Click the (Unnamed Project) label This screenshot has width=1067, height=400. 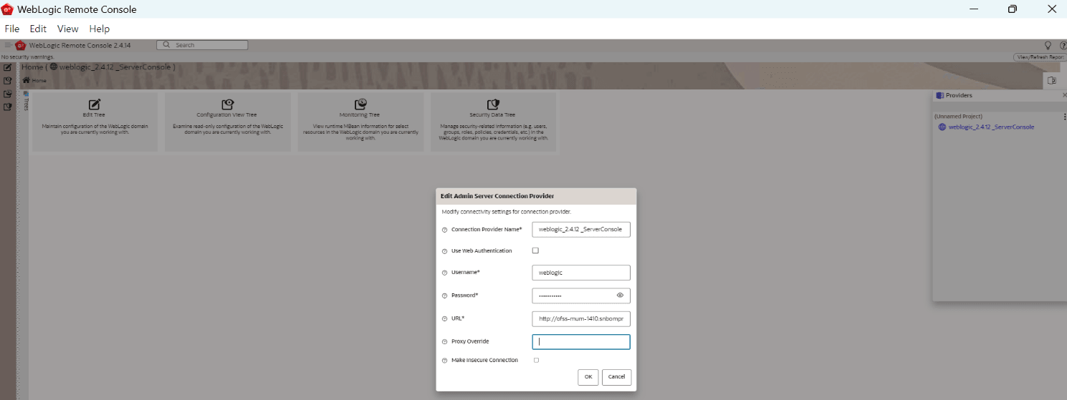tap(958, 117)
